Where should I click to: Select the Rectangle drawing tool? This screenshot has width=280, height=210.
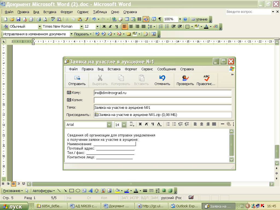click(x=72, y=191)
